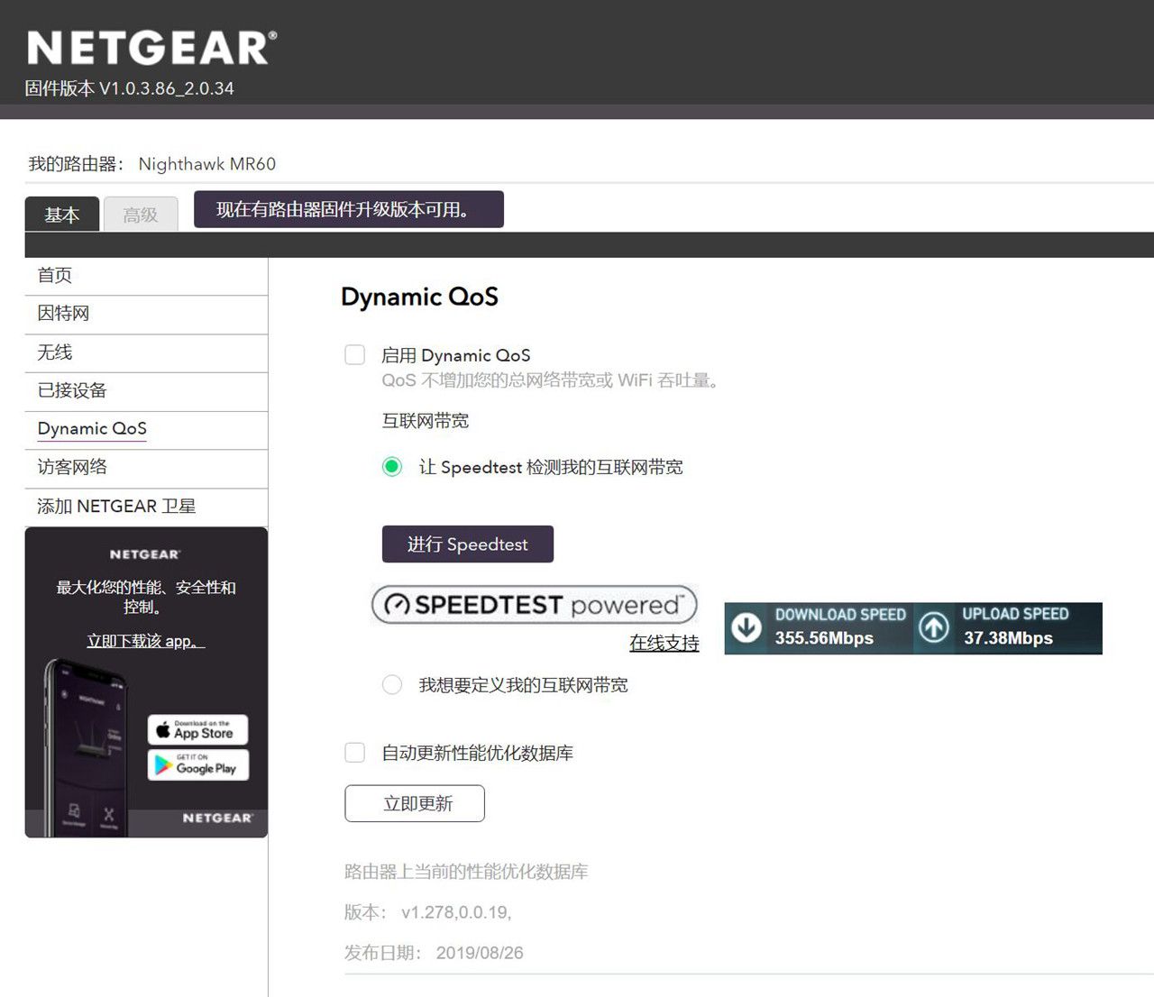Click the 进行 Speedtest button
The image size is (1154, 997).
click(468, 544)
